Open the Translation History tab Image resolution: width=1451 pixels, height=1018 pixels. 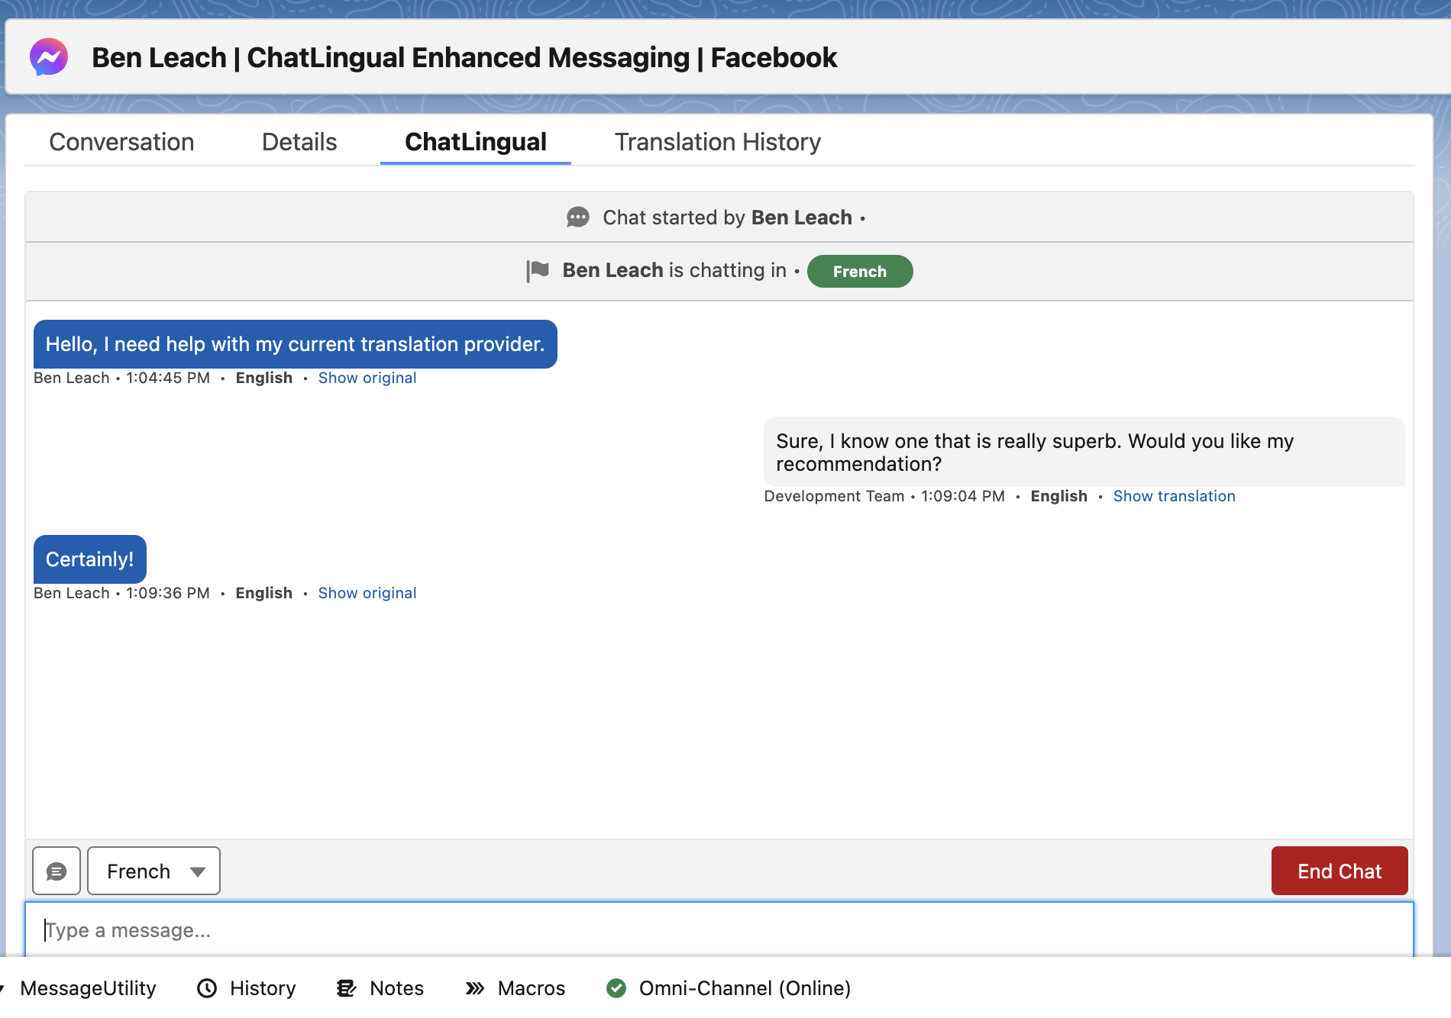coord(718,142)
